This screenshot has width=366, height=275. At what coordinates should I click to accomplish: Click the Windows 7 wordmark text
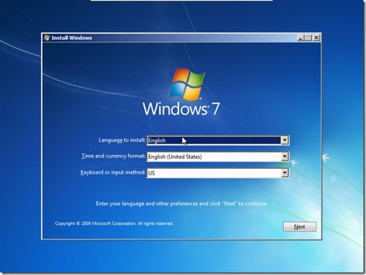tap(181, 109)
